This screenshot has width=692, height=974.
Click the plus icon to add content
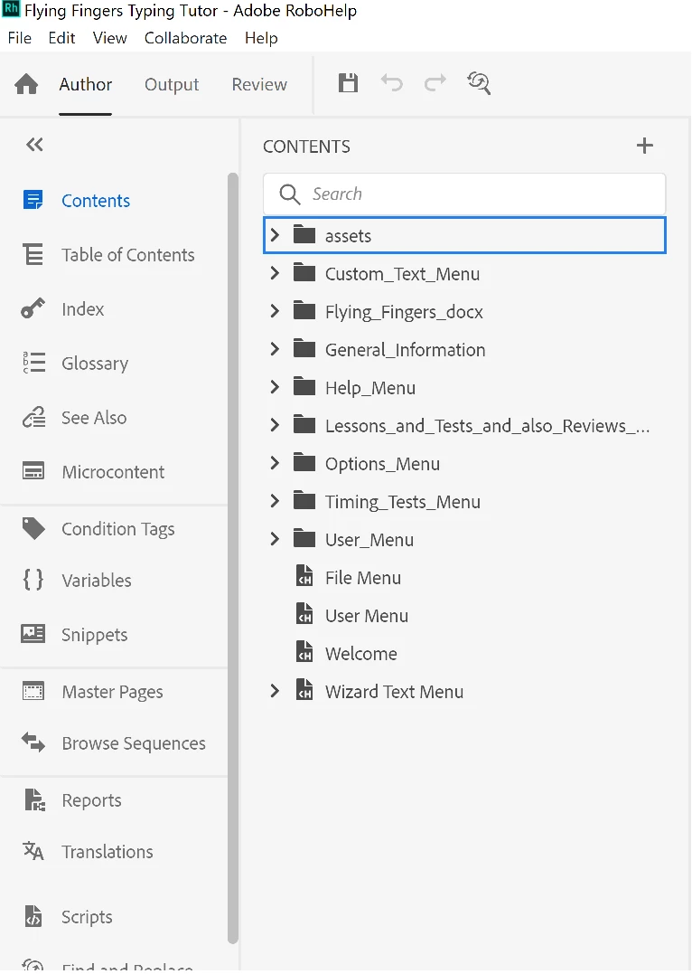point(645,146)
